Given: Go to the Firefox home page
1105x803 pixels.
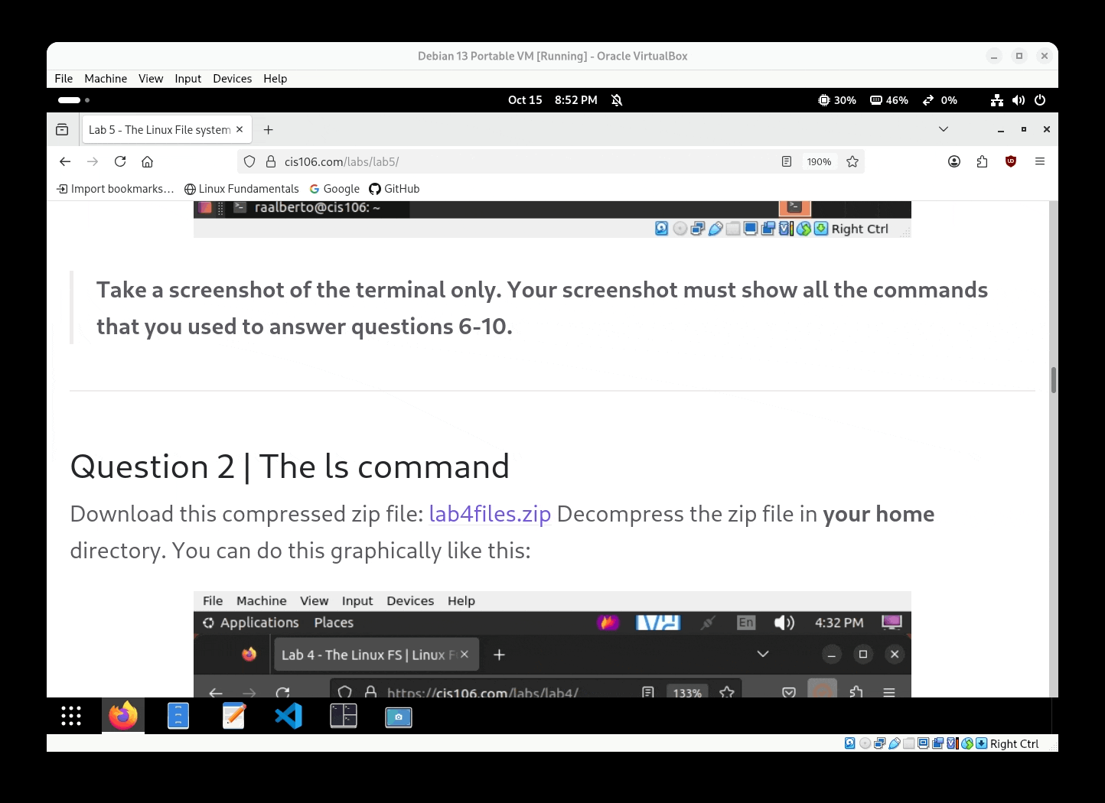Looking at the screenshot, I should point(148,161).
